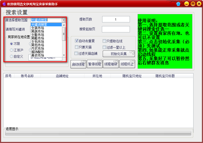Choose 女鞋市场 from the list
The image size is (203, 143).
46,35
